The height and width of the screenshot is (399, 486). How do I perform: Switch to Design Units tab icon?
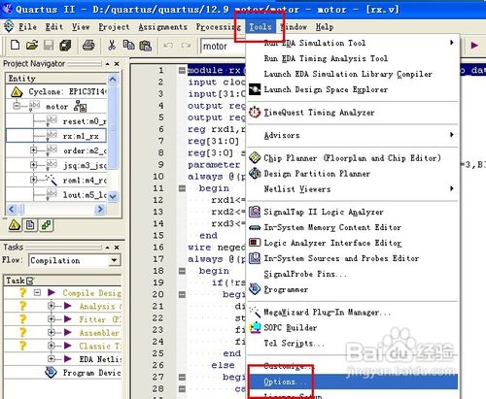click(x=46, y=224)
